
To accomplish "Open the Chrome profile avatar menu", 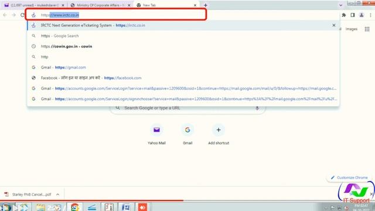I will point(362,15).
